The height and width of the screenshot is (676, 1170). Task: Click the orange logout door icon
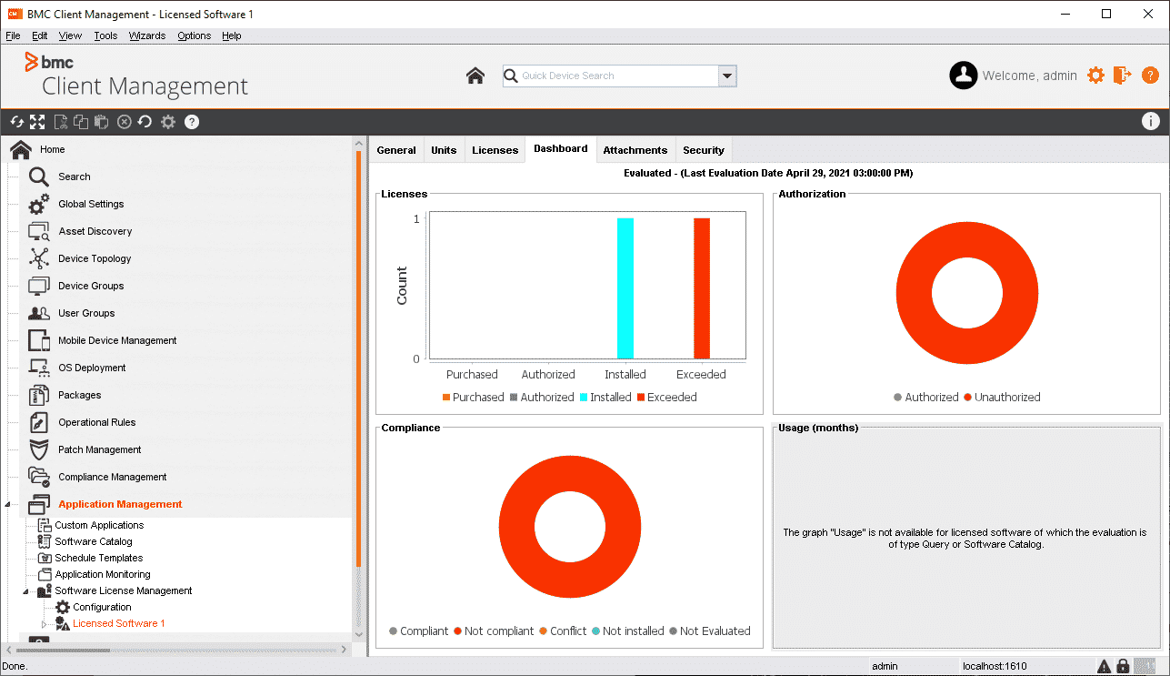point(1123,76)
